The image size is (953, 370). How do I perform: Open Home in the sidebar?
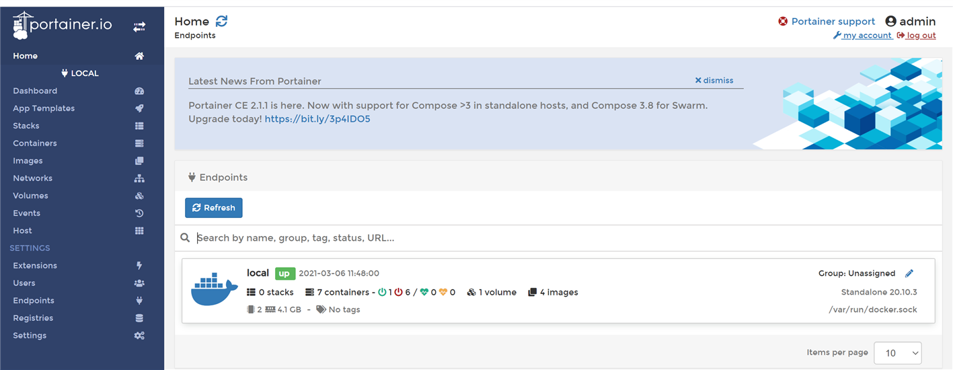point(26,56)
